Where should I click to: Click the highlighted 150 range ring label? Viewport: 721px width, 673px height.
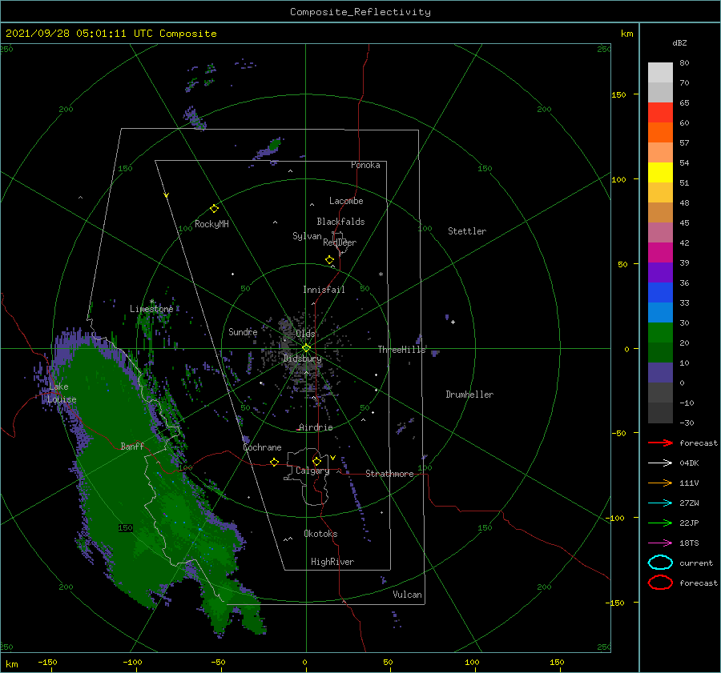[x=125, y=528]
